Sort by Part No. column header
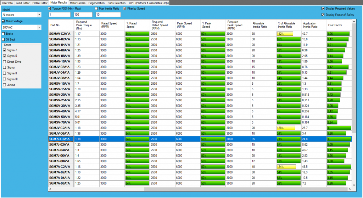This screenshot has height=198, width=363. [x=61, y=25]
